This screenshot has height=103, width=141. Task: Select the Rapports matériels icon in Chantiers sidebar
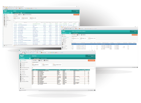coord(21,69)
